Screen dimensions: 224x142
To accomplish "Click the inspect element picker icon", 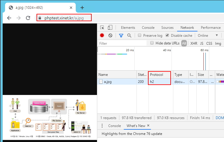I will pyautogui.click(x=102, y=28).
